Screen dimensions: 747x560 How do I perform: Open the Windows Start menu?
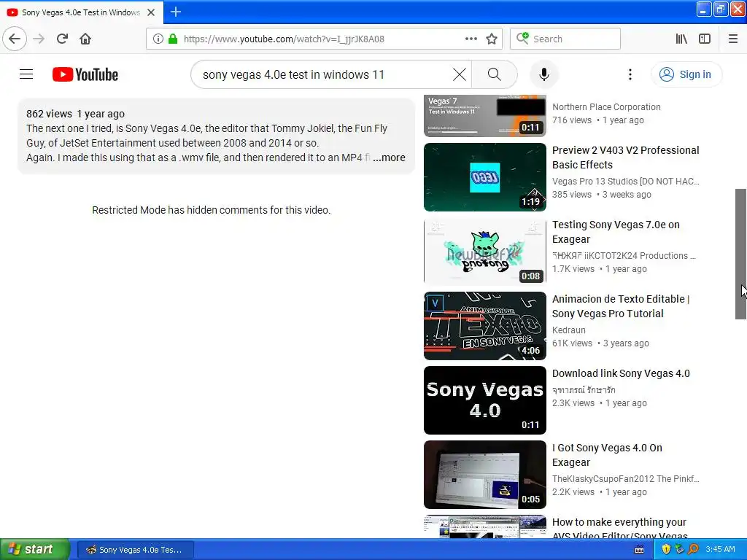pyautogui.click(x=35, y=549)
